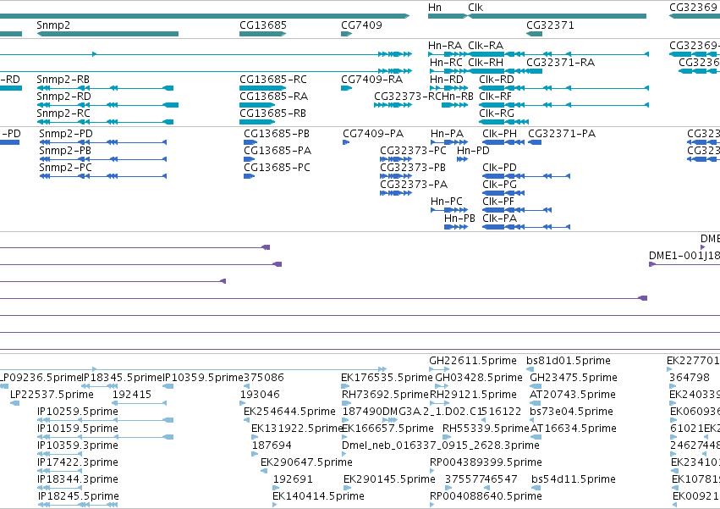Open EST LP22537.5prime
The height and width of the screenshot is (509, 720).
[x=52, y=395]
